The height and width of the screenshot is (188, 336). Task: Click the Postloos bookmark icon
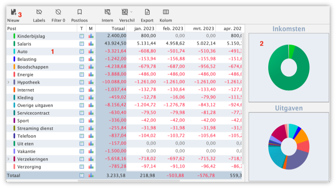point(80,12)
